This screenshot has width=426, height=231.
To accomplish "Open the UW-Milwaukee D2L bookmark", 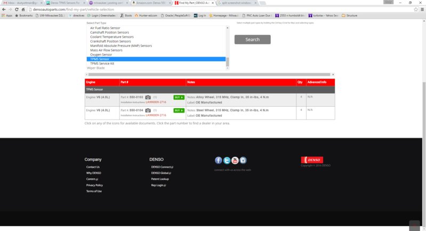I will point(50,15).
